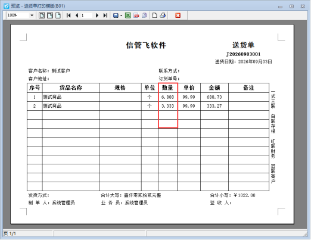Click the vertical copies note beside the table
Screen dimensions: 311x240
273,137
